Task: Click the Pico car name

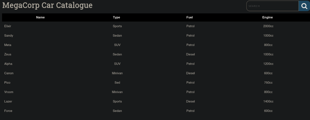Action: [x=7, y=83]
